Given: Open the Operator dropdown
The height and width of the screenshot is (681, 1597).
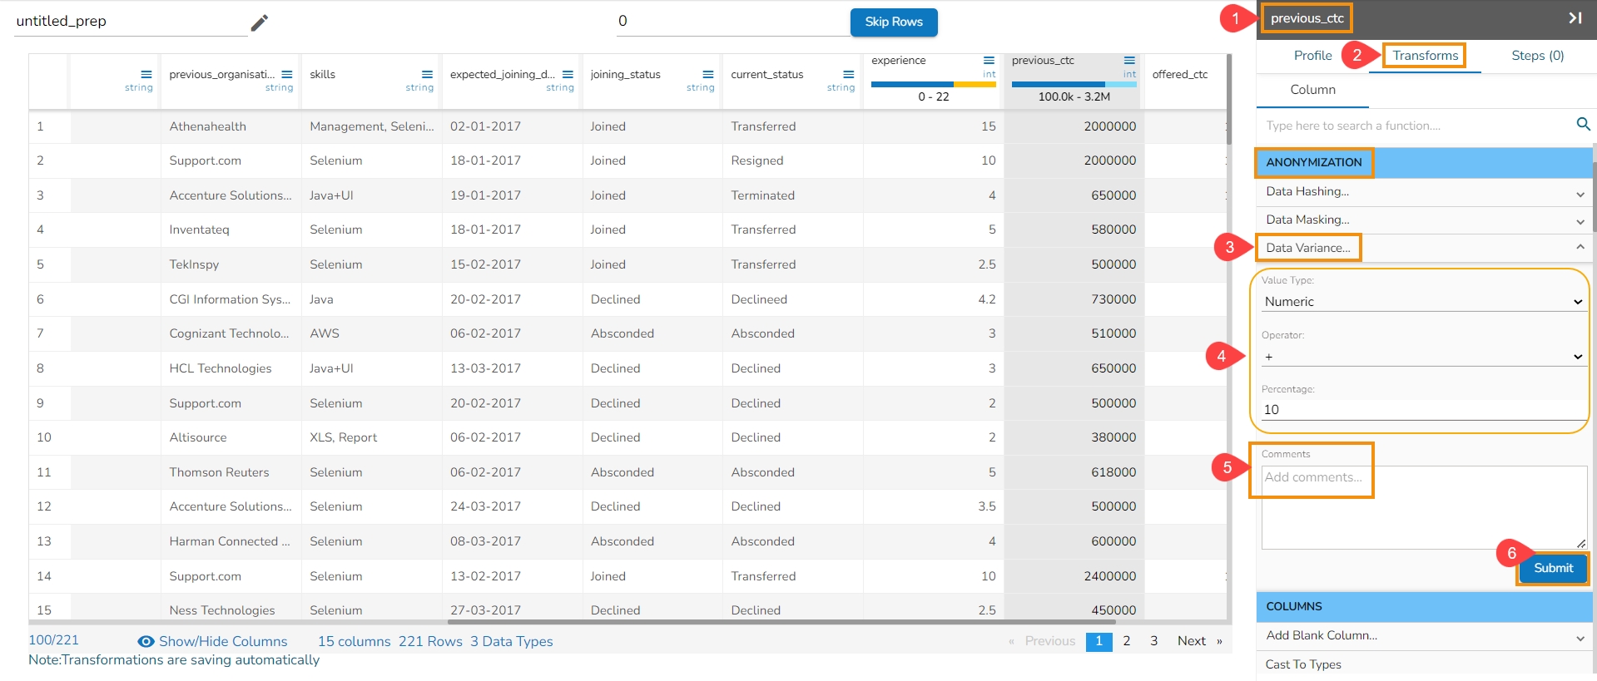Looking at the screenshot, I should click(1423, 357).
